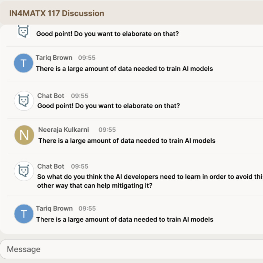Click the Tariq Brown name in the last message

pyautogui.click(x=54, y=209)
